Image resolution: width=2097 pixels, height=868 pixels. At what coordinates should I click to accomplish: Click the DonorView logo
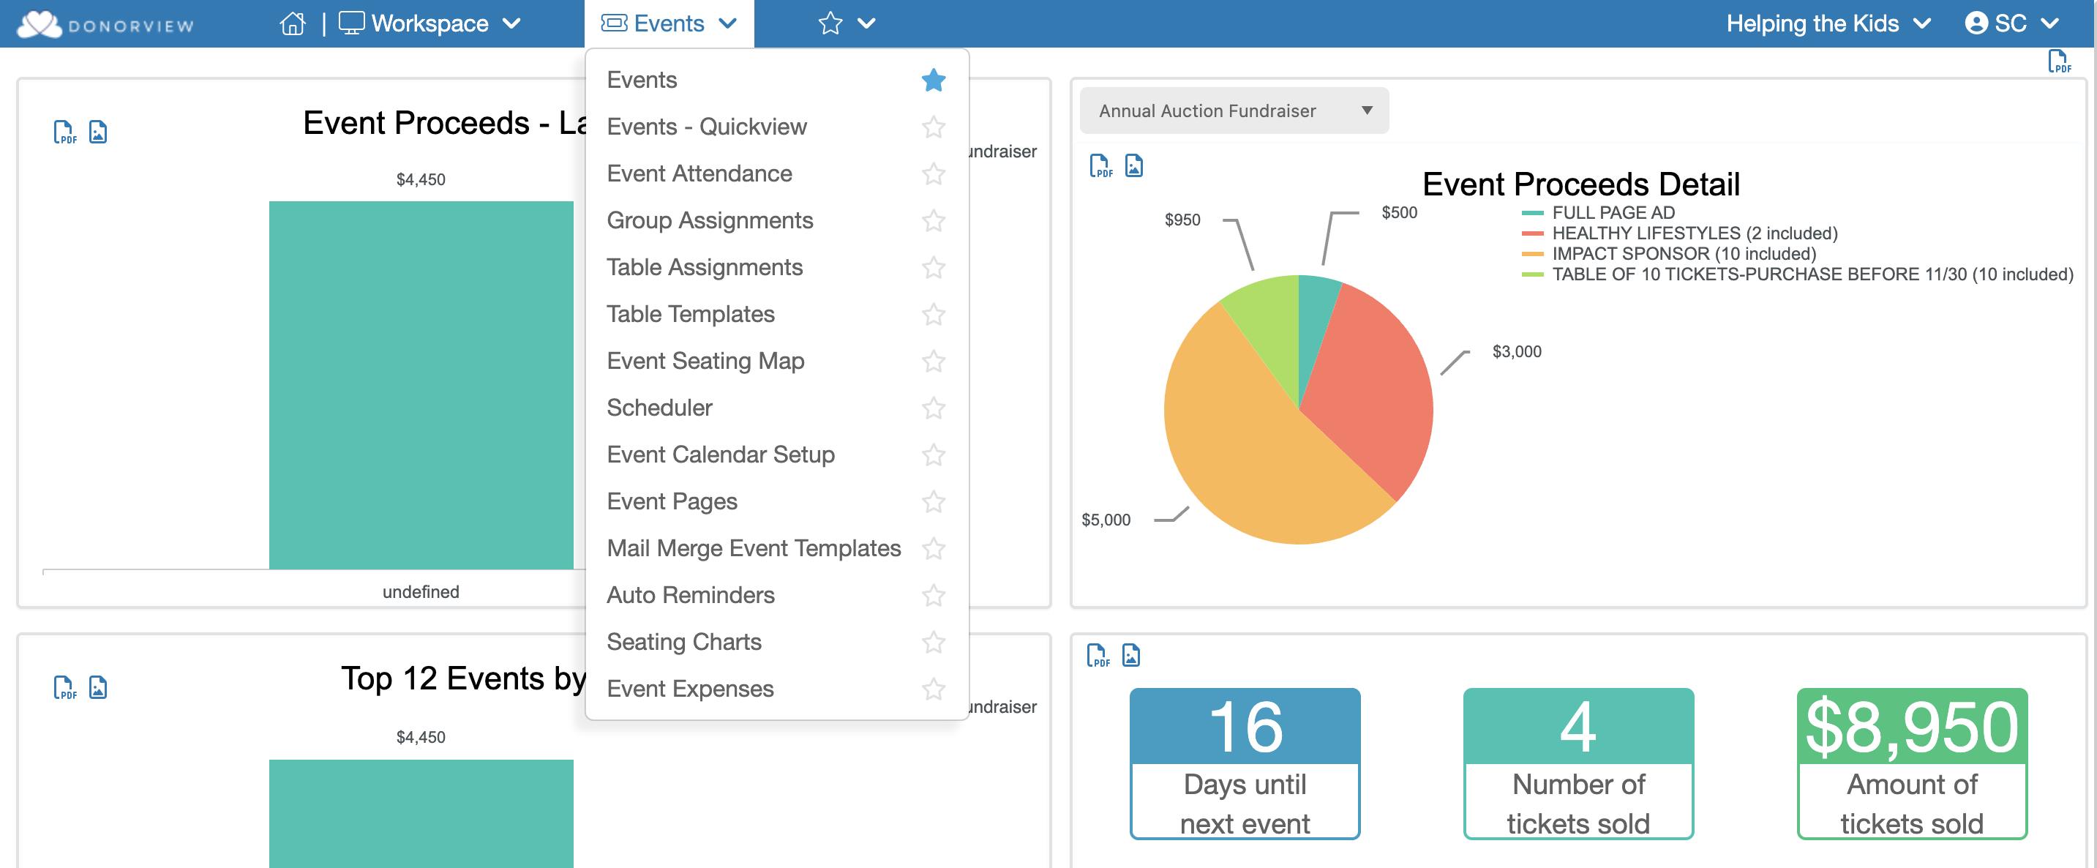(x=106, y=24)
